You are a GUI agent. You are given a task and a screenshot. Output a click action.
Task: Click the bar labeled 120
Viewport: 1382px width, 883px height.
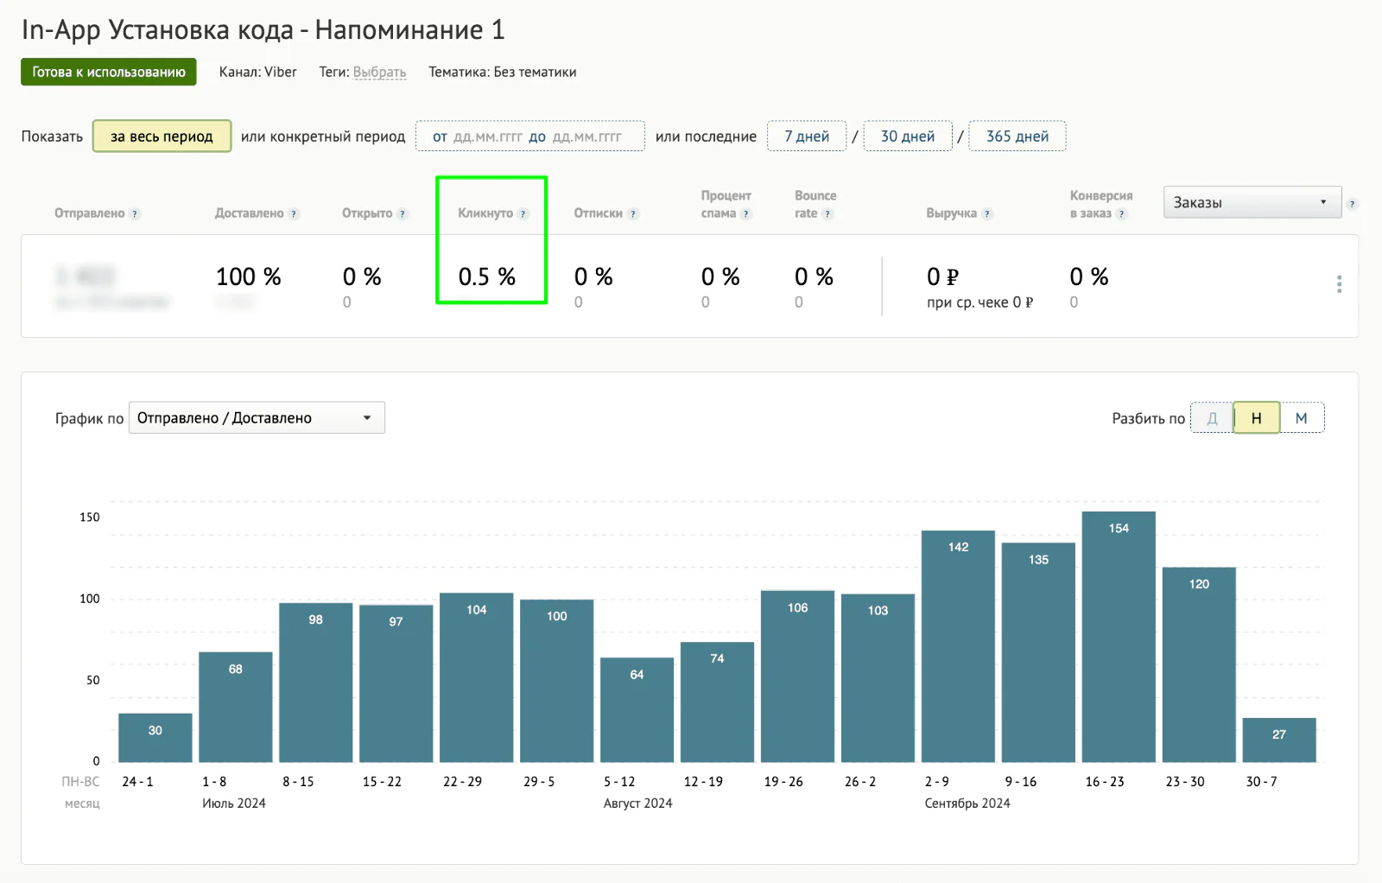pyautogui.click(x=1199, y=664)
